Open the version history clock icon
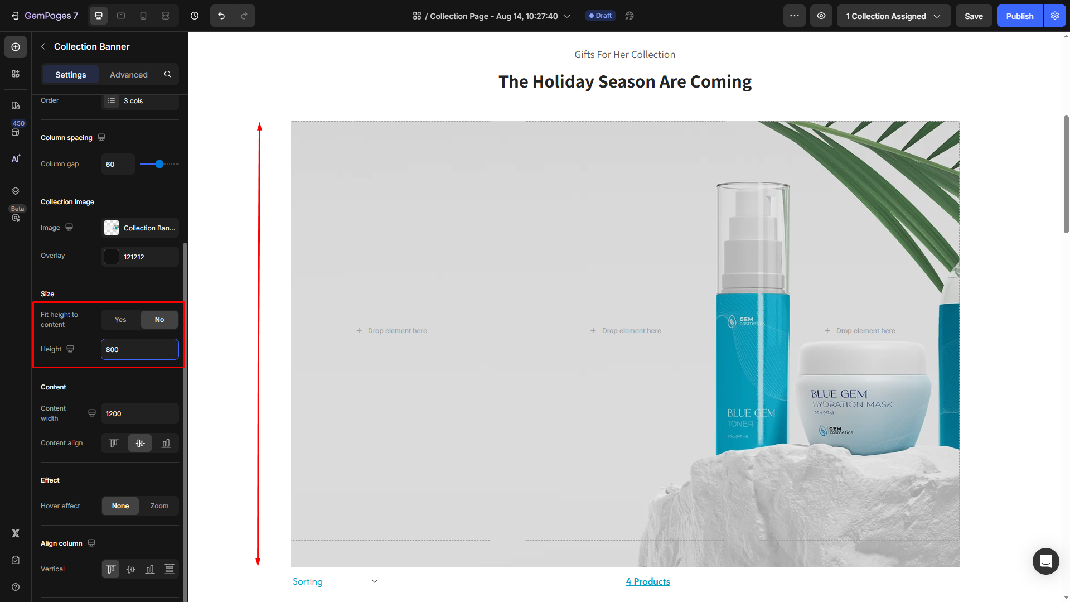 (195, 16)
